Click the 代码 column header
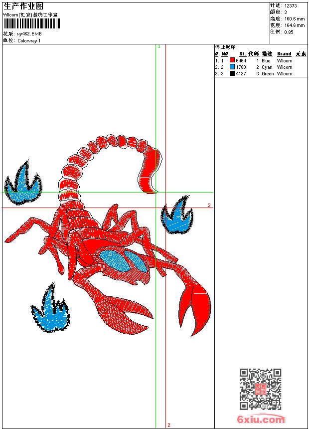Viewport: 309px width, 429px height. click(x=254, y=54)
